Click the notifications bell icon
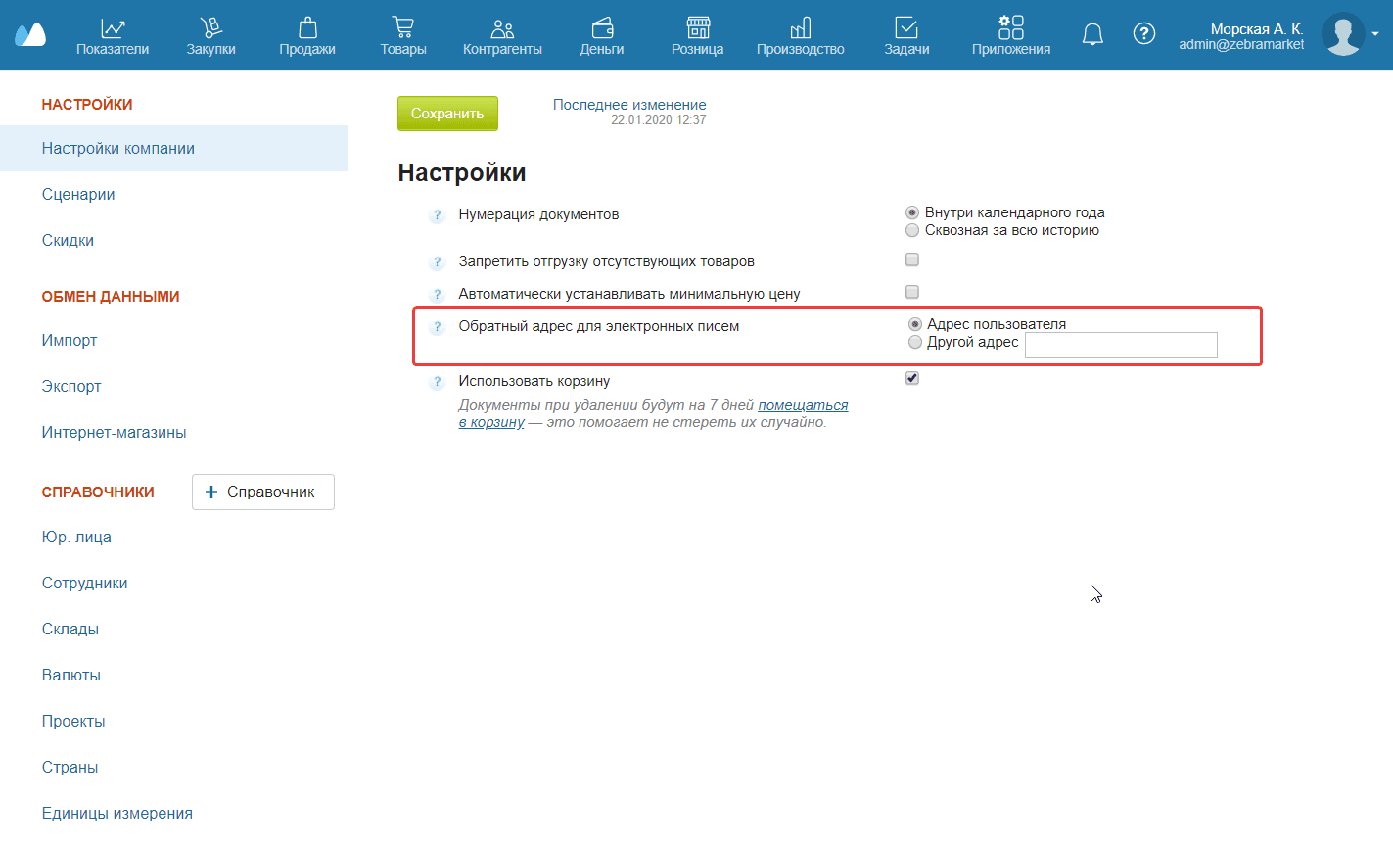The width and height of the screenshot is (1393, 844). click(1092, 35)
